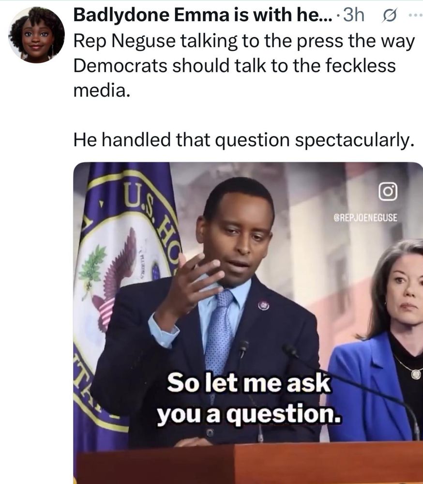Click the podium microphone near the tie

242,347
